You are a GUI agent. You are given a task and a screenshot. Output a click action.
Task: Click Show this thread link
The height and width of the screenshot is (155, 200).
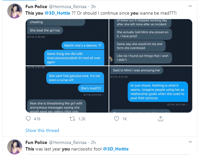[42, 130]
